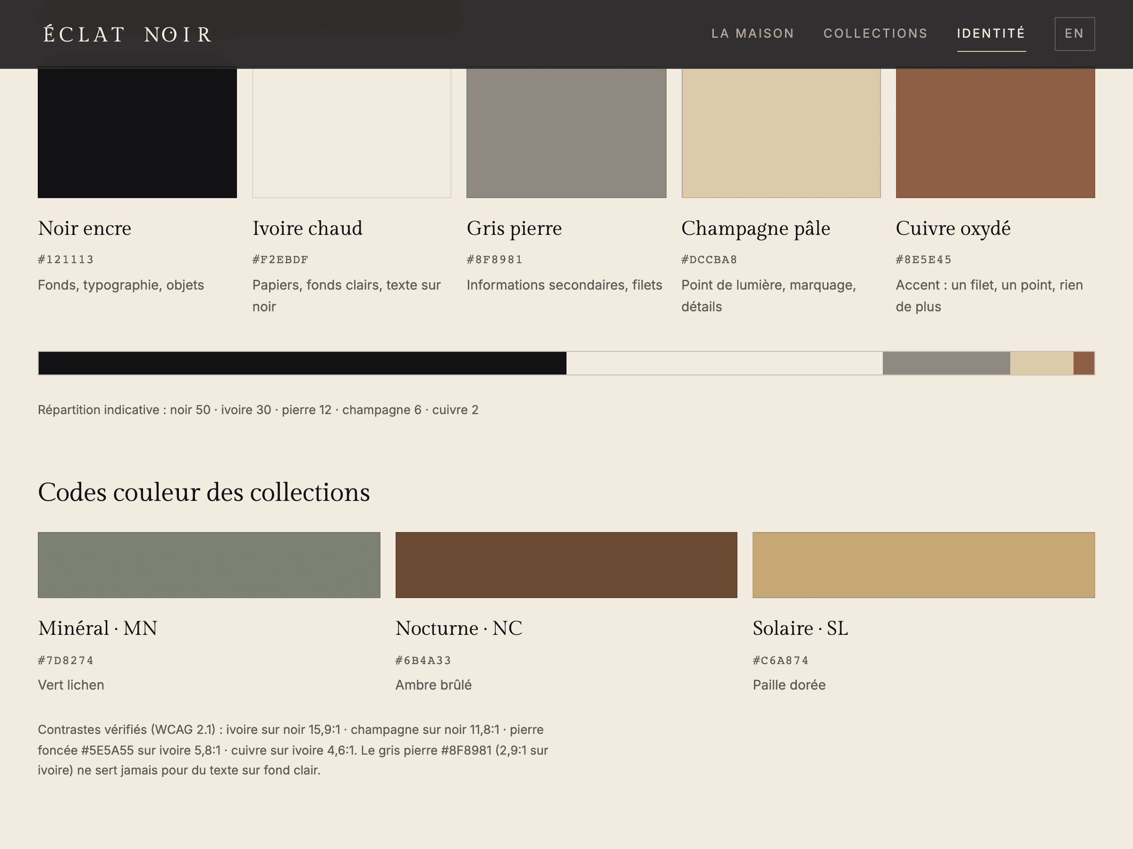
Task: Click hex code #8E5E45
Action: pos(923,259)
